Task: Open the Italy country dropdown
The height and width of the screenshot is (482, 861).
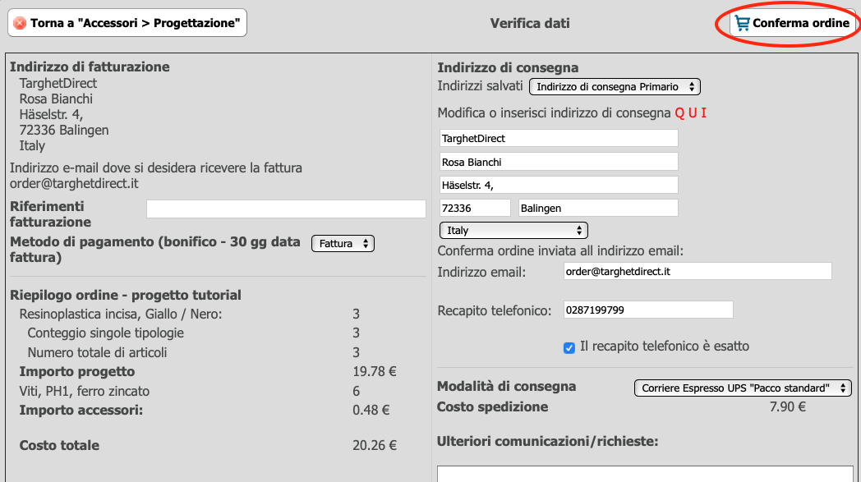Action: [513, 230]
